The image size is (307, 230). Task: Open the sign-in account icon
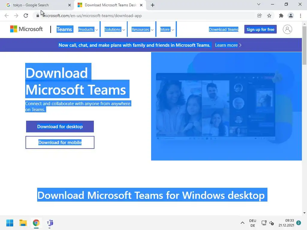coord(288,29)
